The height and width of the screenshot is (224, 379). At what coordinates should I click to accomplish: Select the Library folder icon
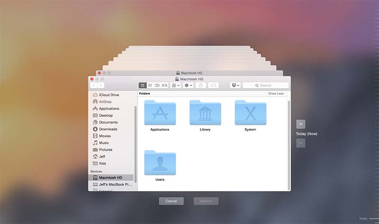(205, 113)
